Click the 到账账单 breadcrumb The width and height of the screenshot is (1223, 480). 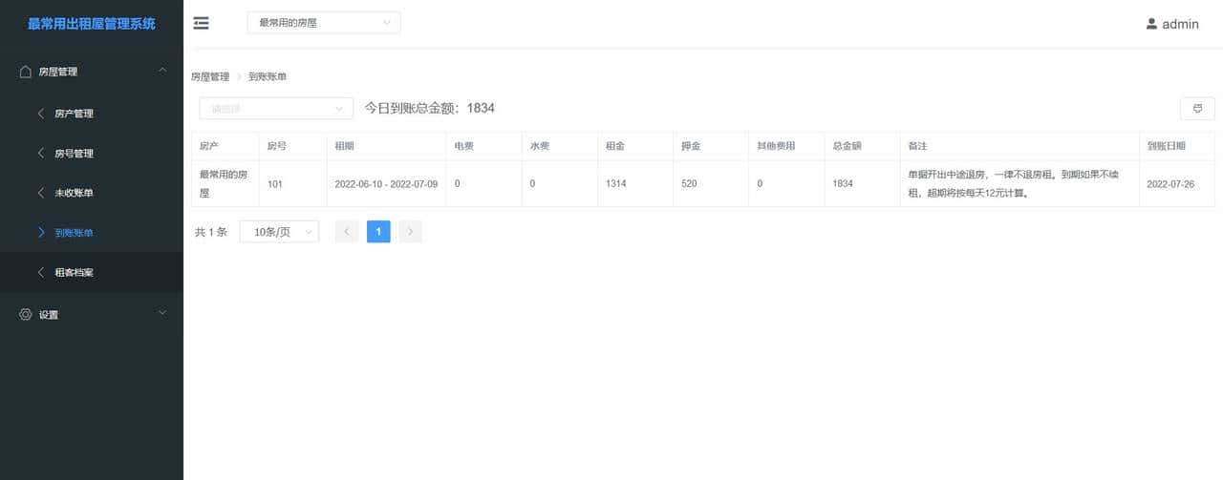268,76
